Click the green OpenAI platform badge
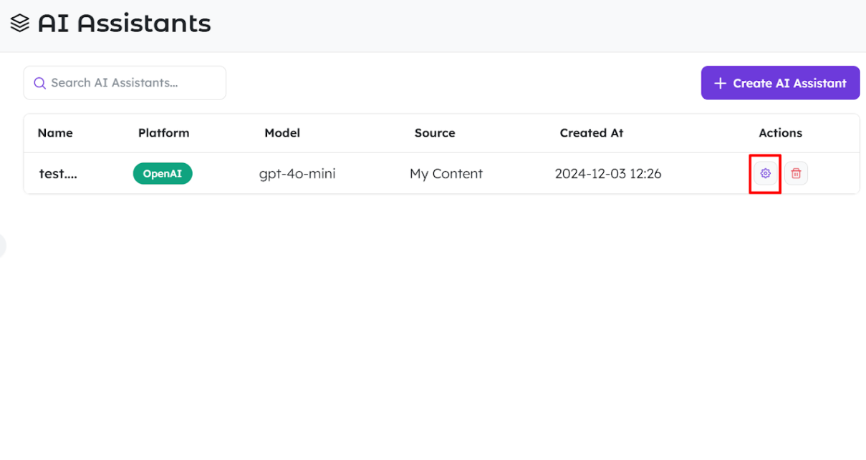This screenshot has width=866, height=460. coord(163,173)
